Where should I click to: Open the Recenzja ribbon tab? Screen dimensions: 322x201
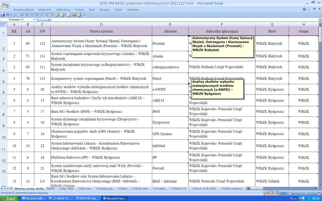pyautogui.click(x=105, y=10)
